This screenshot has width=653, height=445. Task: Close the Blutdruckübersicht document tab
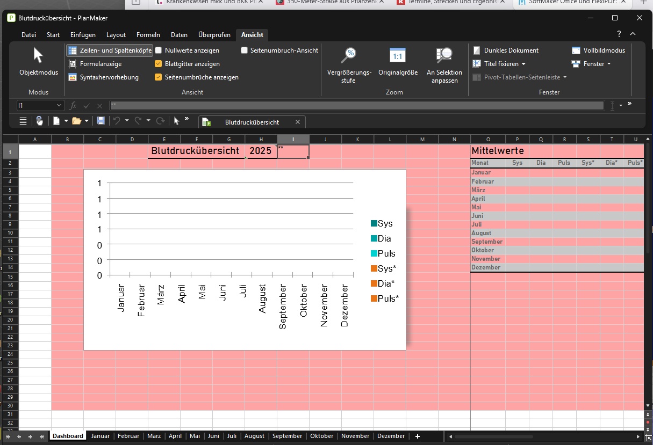(297, 122)
